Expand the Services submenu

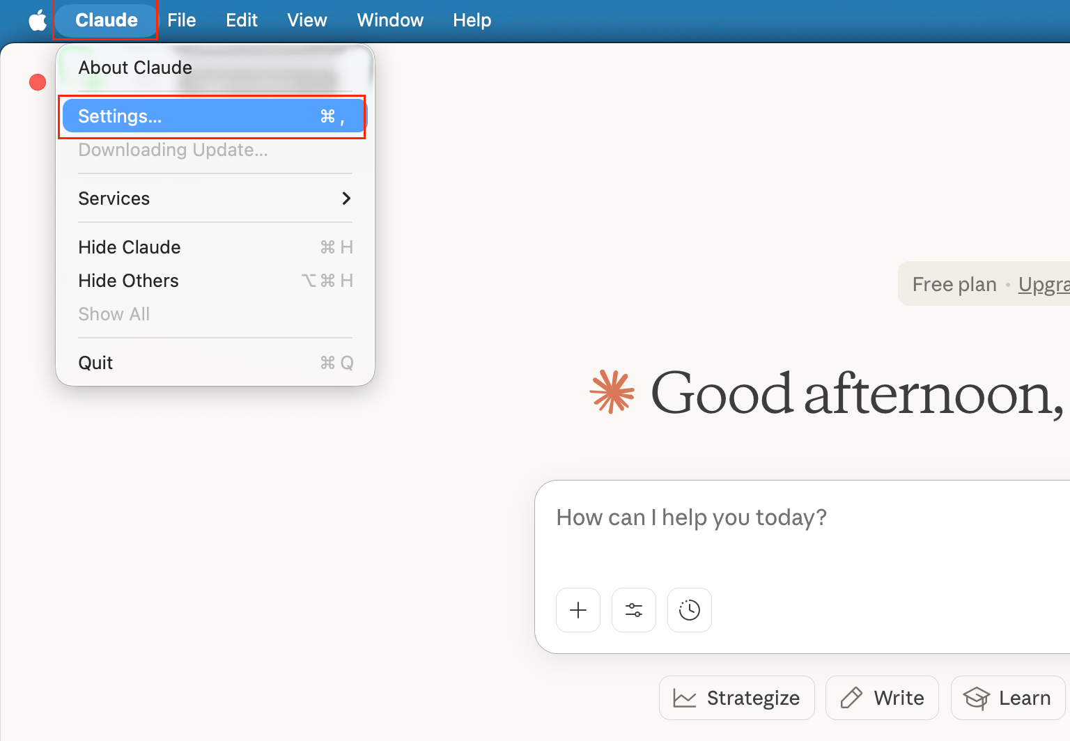click(215, 198)
